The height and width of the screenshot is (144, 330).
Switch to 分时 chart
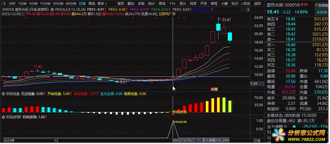tap(12, 4)
